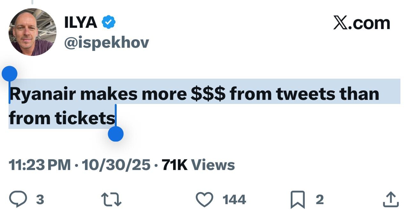Image resolution: width=409 pixels, height=219 pixels.
Task: Click the 11:23 PM timestamp
Action: tap(40, 165)
